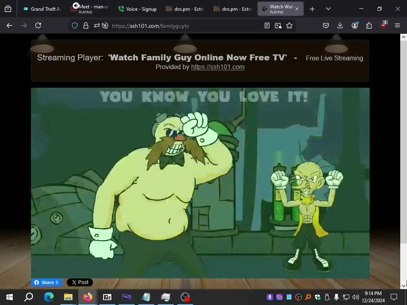Screen dimensions: 407x305
Task: Open the Windows notification center
Action: point(394,297)
